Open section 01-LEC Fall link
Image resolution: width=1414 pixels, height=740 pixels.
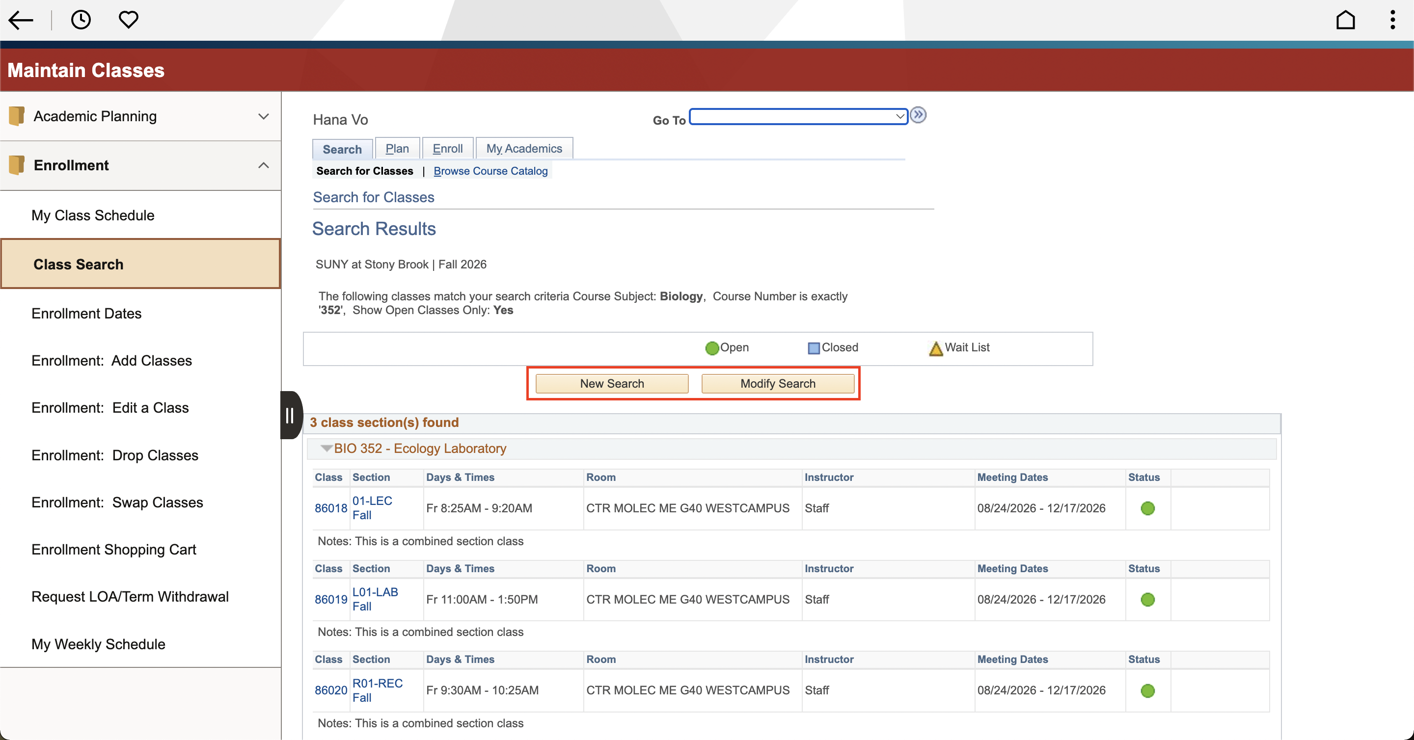[x=372, y=508]
